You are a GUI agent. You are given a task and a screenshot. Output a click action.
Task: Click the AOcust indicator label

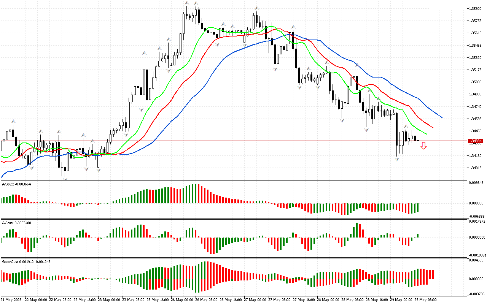pos(16,184)
